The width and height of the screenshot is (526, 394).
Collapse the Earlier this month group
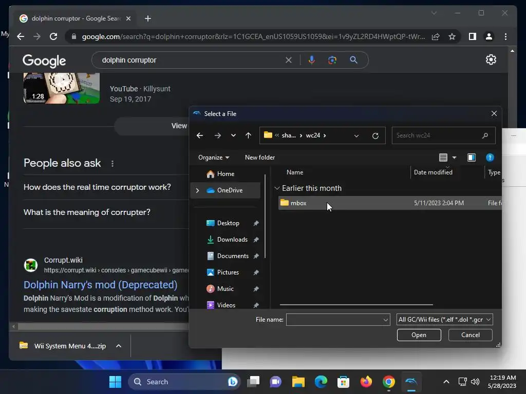pyautogui.click(x=277, y=188)
